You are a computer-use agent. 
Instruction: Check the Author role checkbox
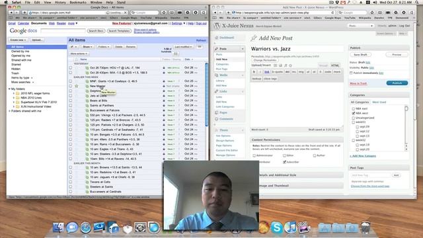[315, 155]
